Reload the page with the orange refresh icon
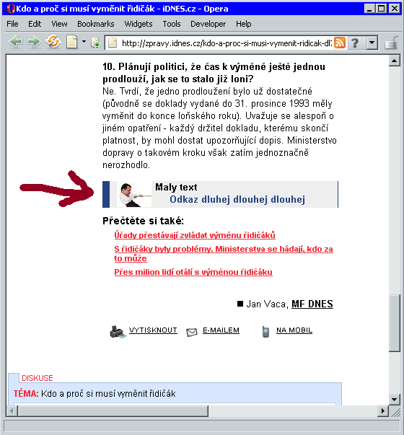Viewport: 404px width, 435px height. coord(53,42)
